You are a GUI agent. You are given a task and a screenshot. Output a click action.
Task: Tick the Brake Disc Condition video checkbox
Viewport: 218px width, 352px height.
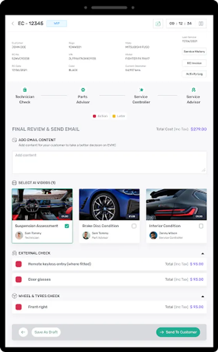pyautogui.click(x=134, y=226)
